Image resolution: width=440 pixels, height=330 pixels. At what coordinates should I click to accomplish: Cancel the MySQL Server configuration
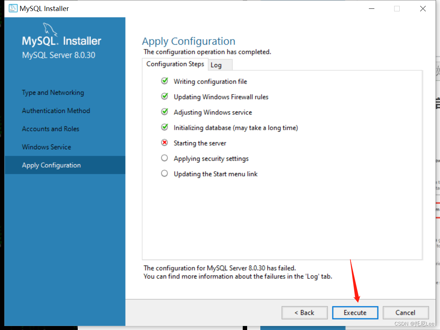tap(406, 312)
